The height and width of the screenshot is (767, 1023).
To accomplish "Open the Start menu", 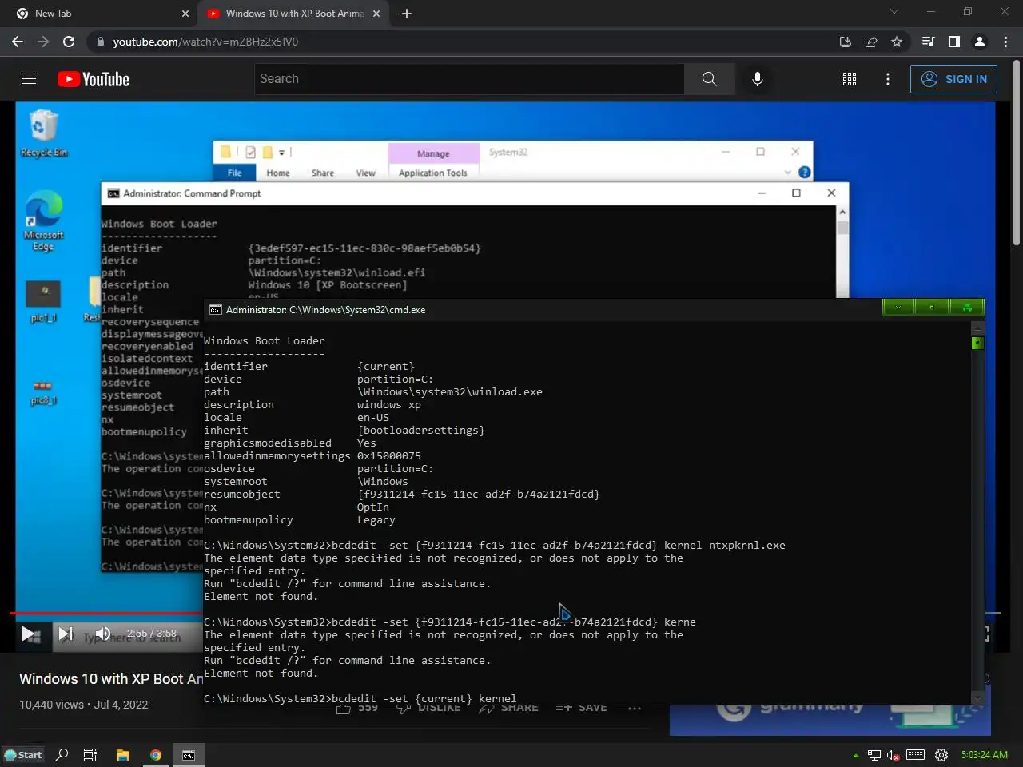I will 23,755.
